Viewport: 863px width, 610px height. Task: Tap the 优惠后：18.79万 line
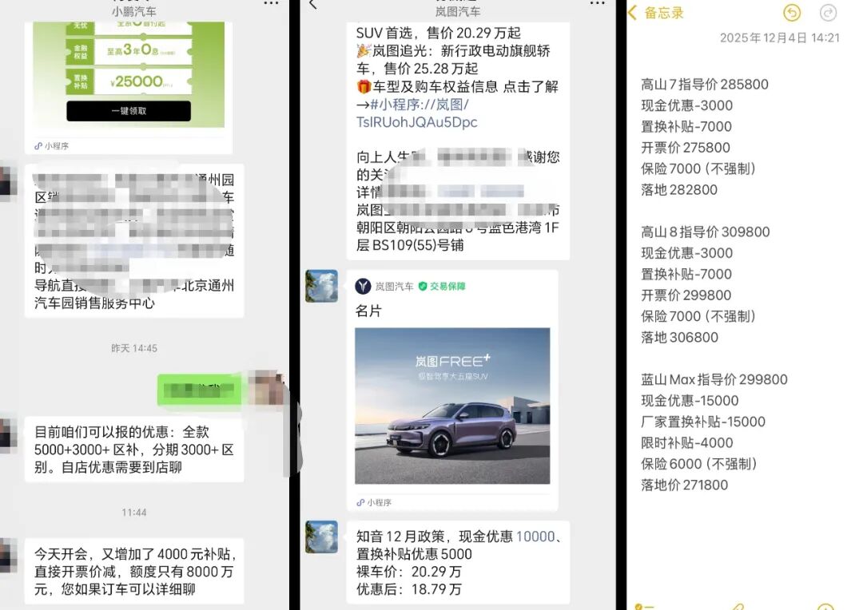[409, 589]
